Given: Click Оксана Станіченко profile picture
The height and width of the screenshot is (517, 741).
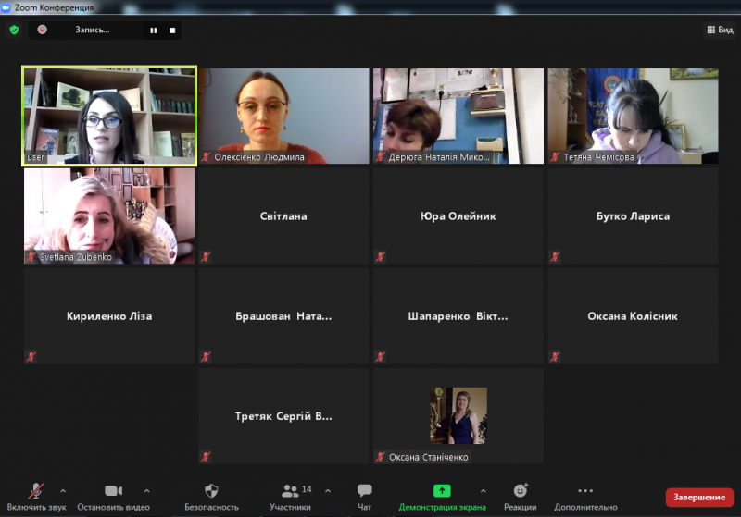Looking at the screenshot, I should 458,415.
